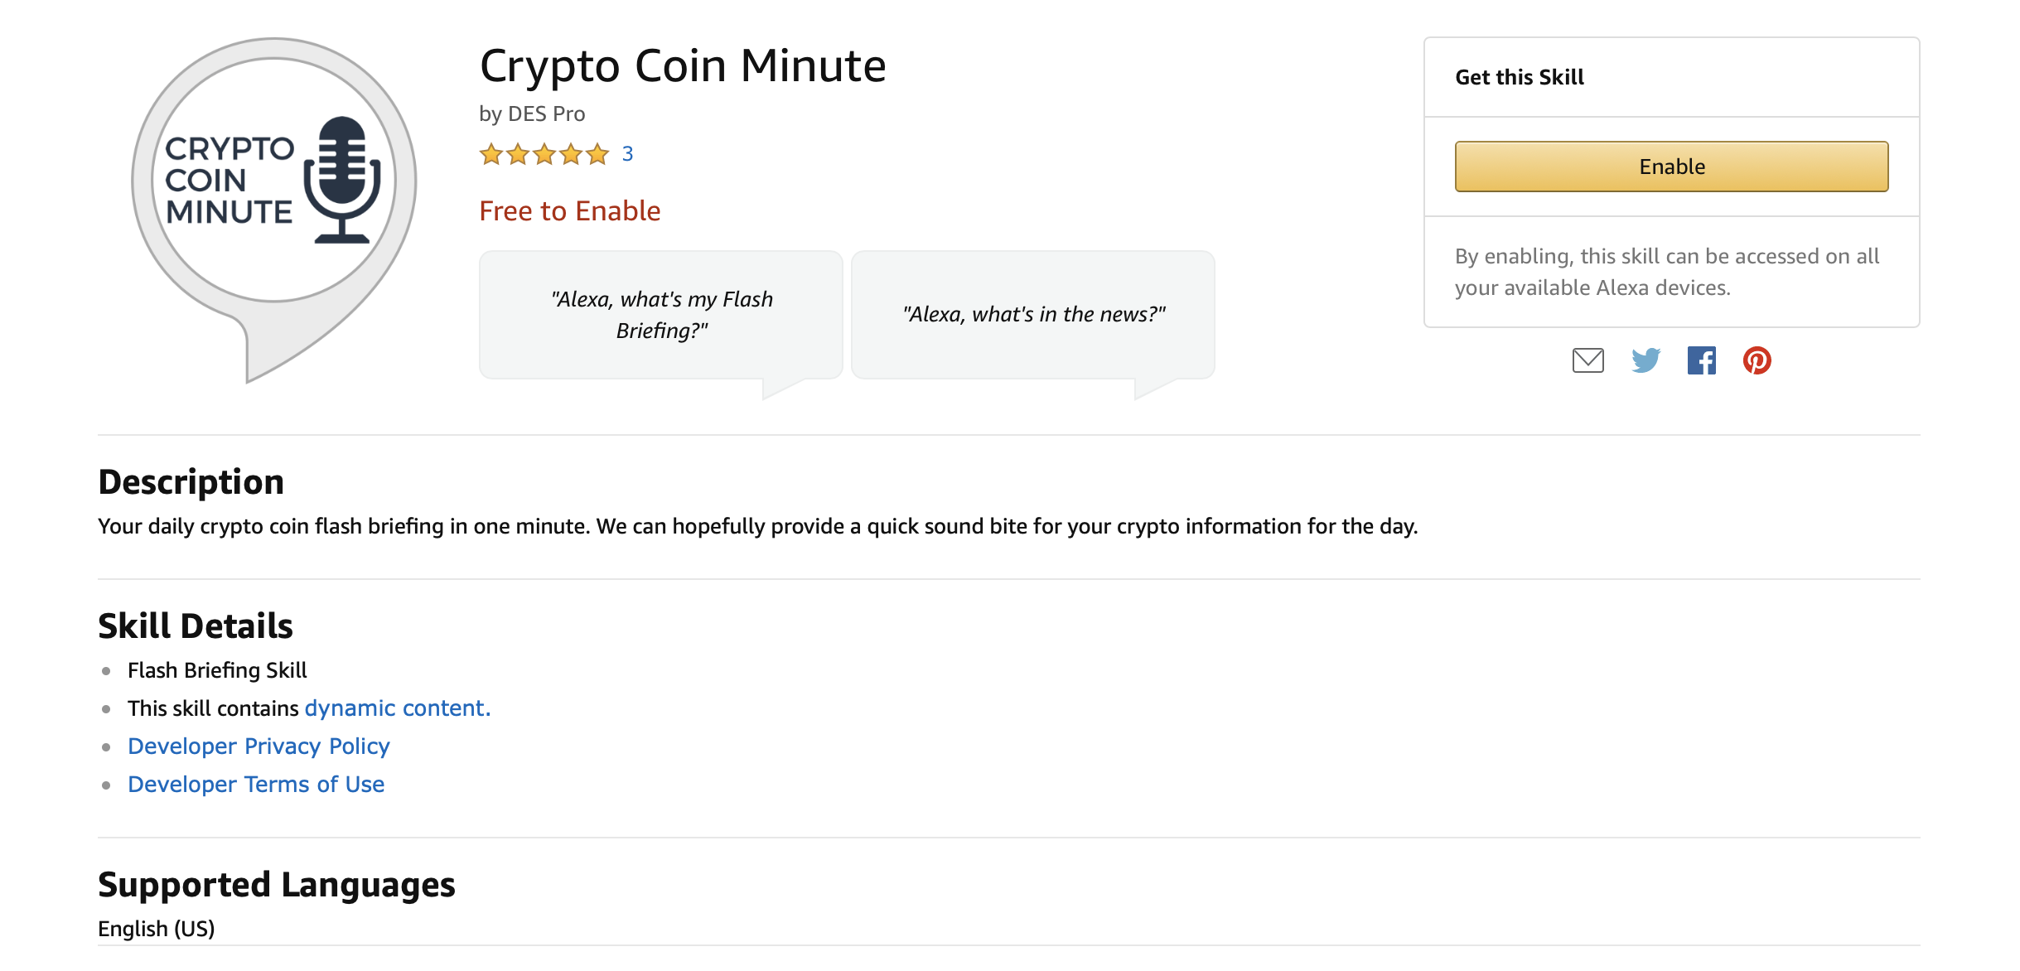This screenshot has width=2020, height=971.
Task: Click the five-star rating icons
Action: [x=544, y=154]
